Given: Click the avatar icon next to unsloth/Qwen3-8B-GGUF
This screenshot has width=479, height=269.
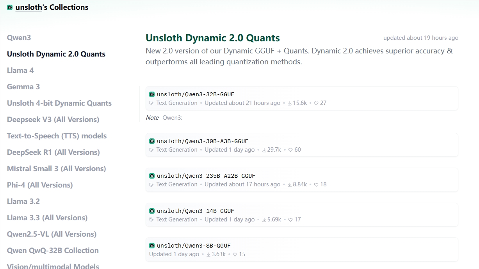Looking at the screenshot, I should click(152, 246).
